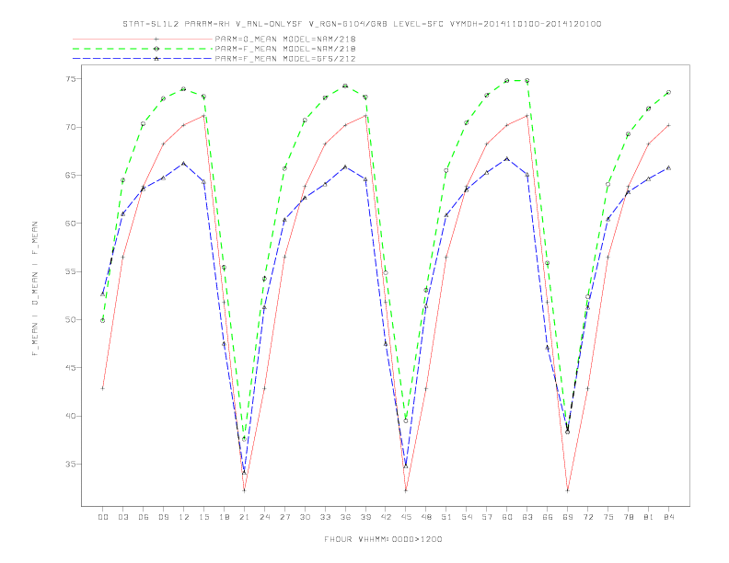Click the green NAM circle marker at hour 60
The width and height of the screenshot is (729, 563).
[507, 80]
